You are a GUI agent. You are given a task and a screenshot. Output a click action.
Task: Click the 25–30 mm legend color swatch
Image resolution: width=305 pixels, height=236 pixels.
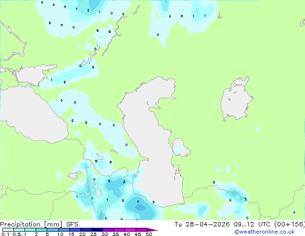[x=97, y=230]
